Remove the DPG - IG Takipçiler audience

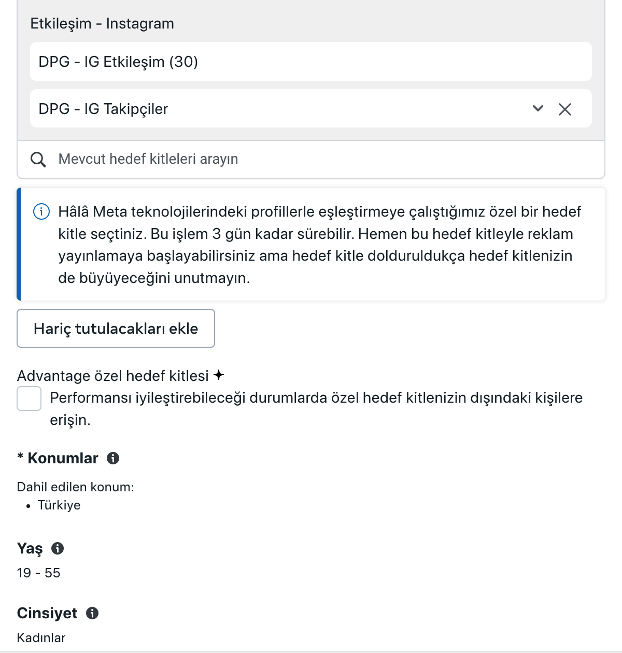pyautogui.click(x=565, y=109)
